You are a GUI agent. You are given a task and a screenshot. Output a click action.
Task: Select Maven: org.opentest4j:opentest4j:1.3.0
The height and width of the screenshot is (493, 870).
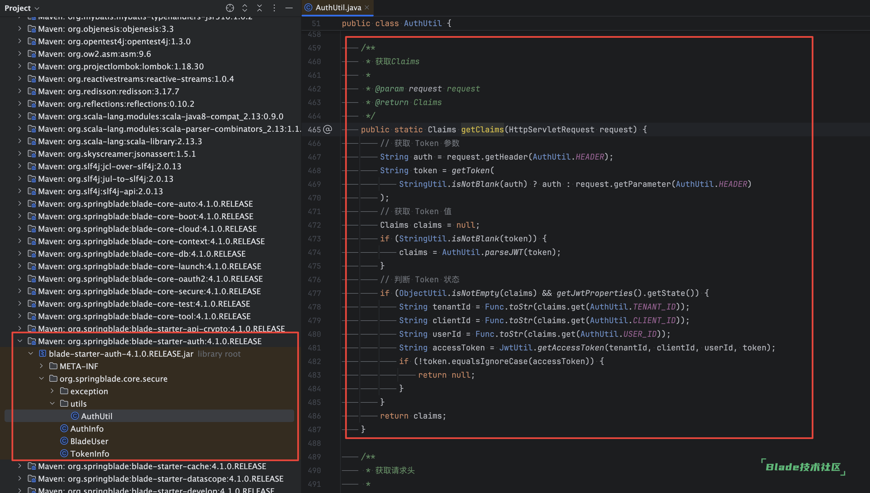coord(114,41)
